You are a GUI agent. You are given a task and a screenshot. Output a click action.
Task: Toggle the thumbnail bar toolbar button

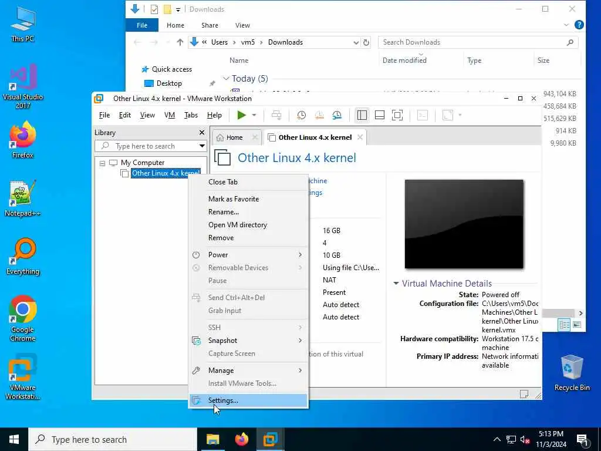pyautogui.click(x=380, y=115)
